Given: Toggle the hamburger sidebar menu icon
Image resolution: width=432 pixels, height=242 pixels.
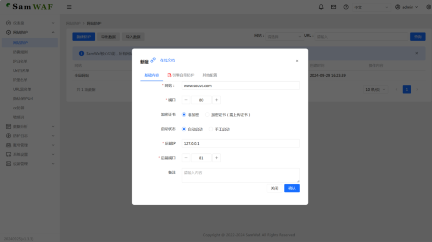Looking at the screenshot, I should tap(69, 7).
